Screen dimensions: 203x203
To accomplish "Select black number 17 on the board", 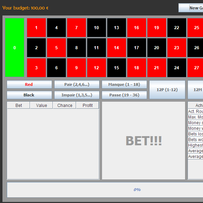I will click(137, 47).
